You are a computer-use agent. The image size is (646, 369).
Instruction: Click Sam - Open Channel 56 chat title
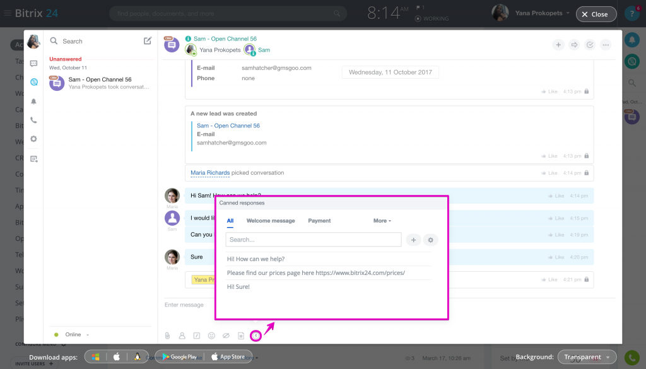tap(225, 38)
